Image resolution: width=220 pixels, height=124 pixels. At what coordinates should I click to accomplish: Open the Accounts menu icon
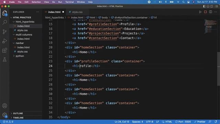[x=4, y=106]
